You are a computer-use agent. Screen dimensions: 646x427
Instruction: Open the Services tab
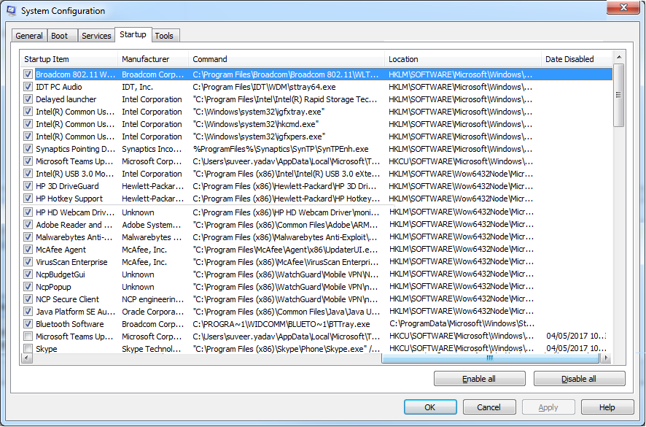[96, 36]
